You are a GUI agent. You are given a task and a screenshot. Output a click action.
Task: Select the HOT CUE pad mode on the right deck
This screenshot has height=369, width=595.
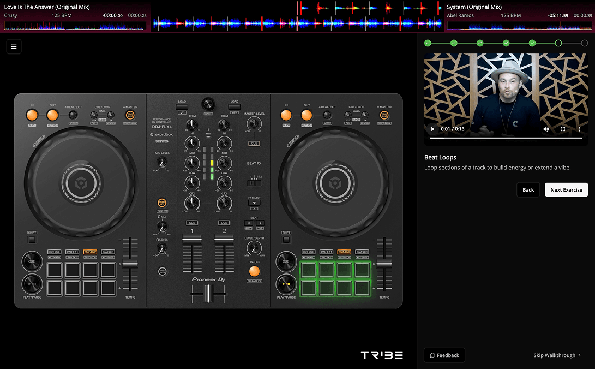coord(309,252)
